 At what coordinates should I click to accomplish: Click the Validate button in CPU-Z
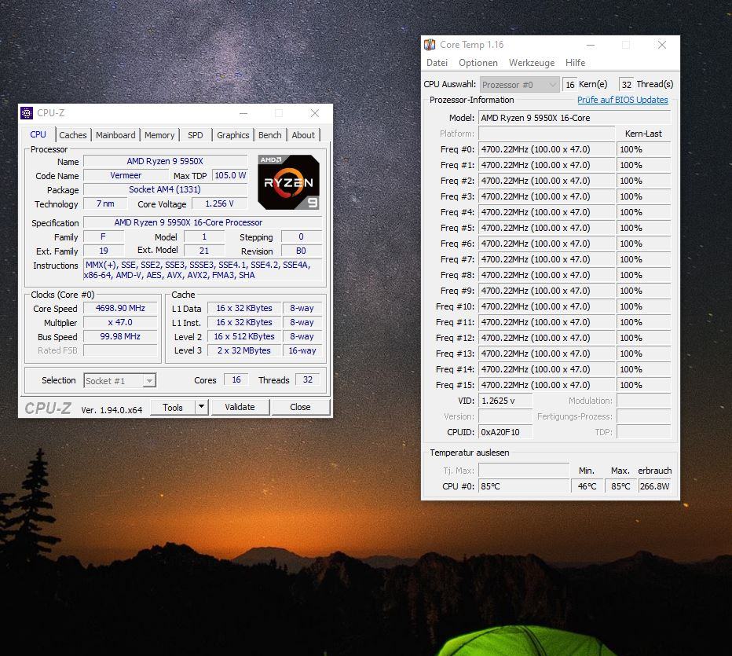[240, 407]
